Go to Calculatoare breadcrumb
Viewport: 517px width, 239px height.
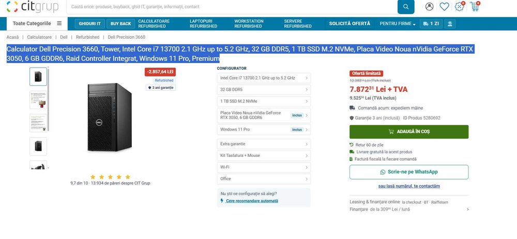coord(39,37)
